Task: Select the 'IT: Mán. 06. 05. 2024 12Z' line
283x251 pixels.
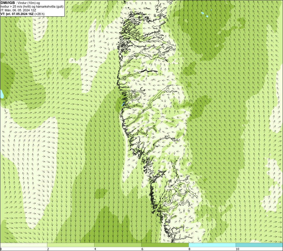Action: [x=18, y=10]
